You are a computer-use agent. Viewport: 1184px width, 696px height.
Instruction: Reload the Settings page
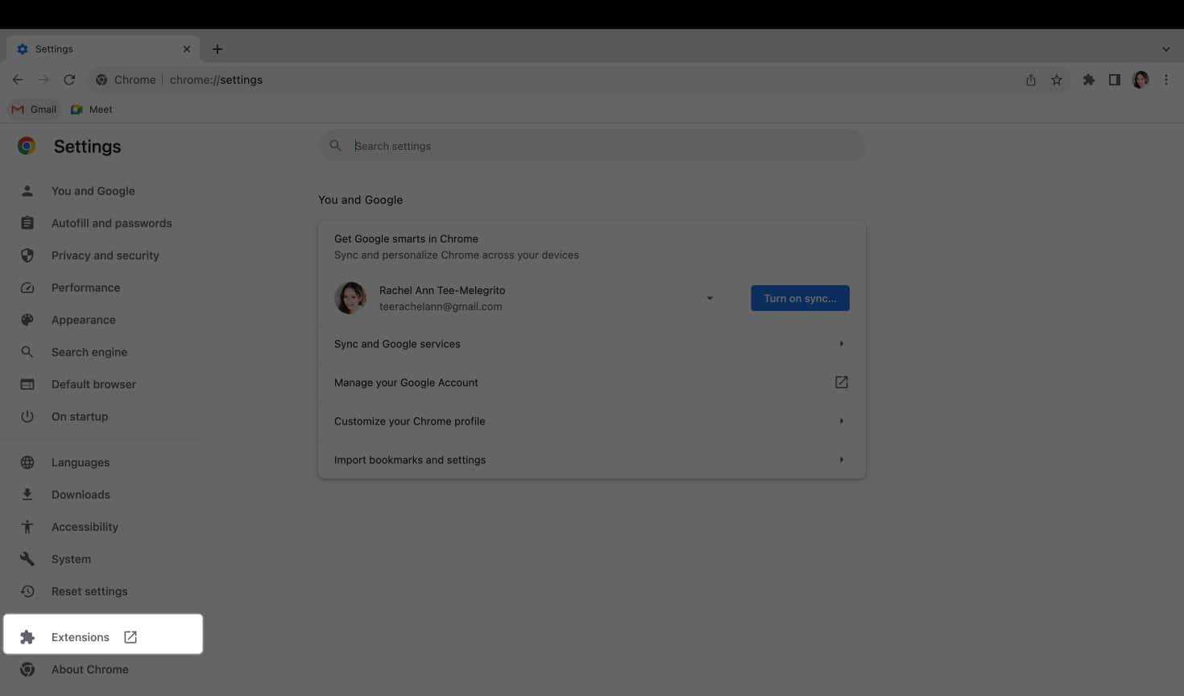point(69,80)
